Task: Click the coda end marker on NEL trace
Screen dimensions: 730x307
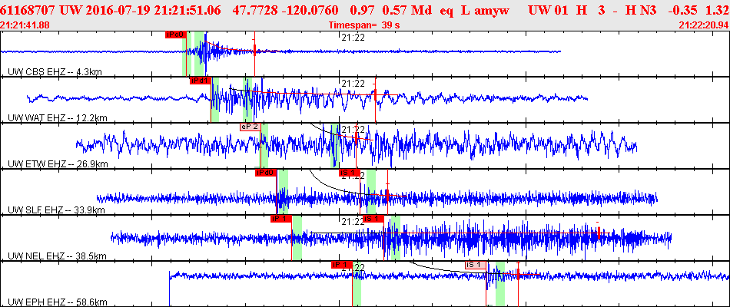Action: [599, 233]
